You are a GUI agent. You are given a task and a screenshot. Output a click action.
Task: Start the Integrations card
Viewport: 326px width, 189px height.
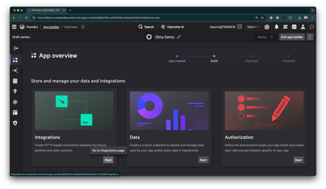108,160
